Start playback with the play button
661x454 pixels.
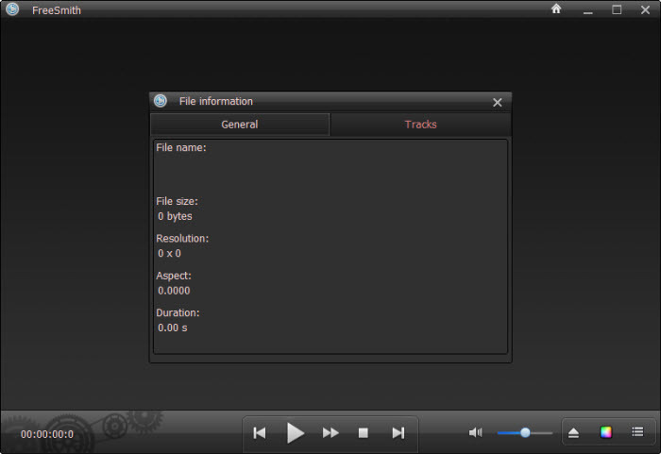[295, 433]
